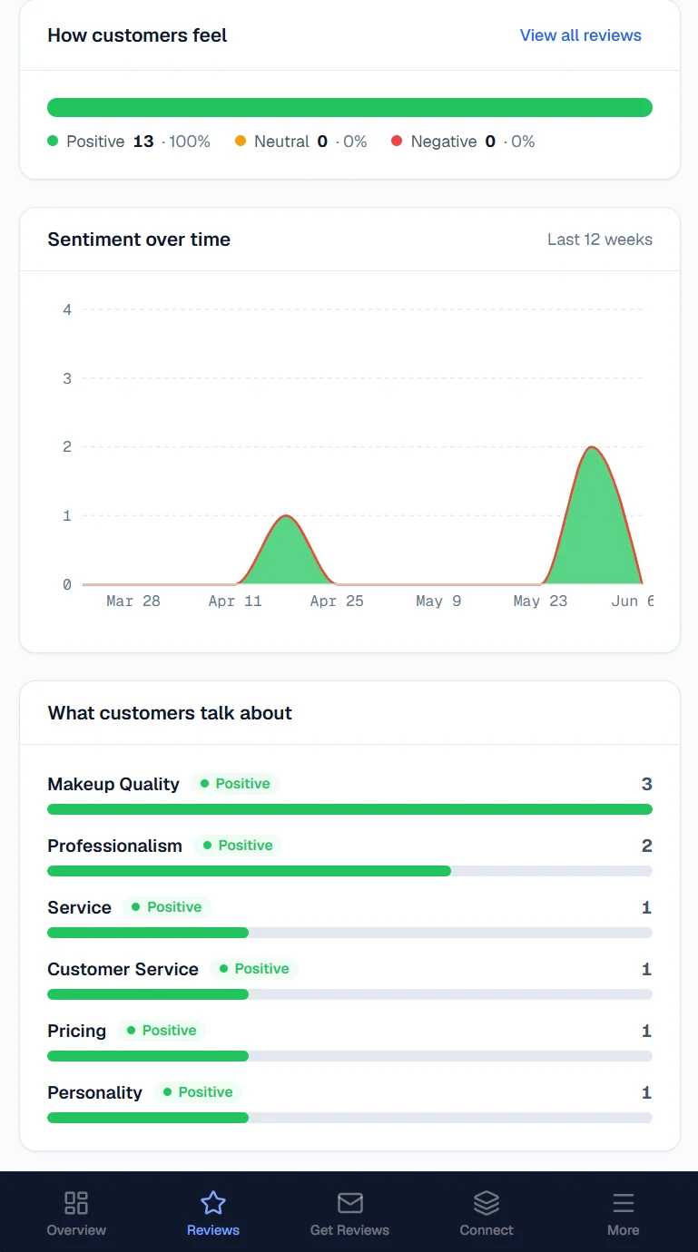Click the Positive badge beside Personality

click(x=198, y=1092)
